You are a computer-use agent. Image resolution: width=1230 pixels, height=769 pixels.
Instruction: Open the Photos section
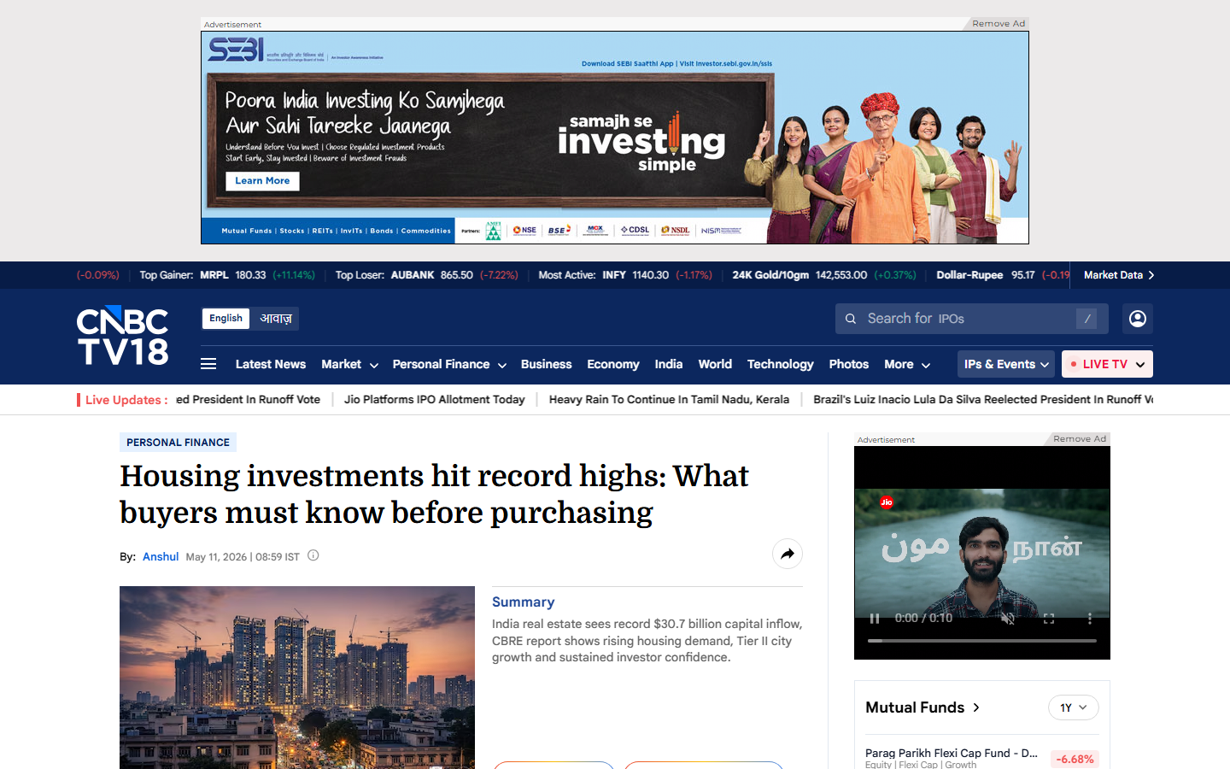pyautogui.click(x=849, y=364)
